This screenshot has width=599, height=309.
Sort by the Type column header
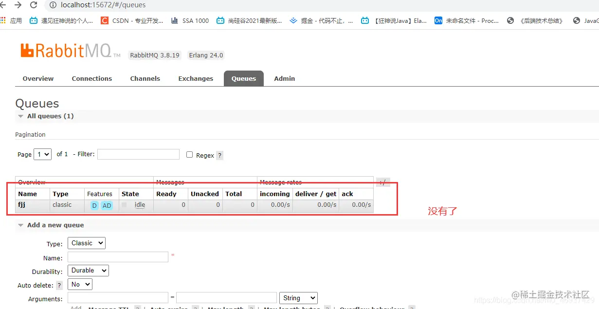(x=61, y=194)
